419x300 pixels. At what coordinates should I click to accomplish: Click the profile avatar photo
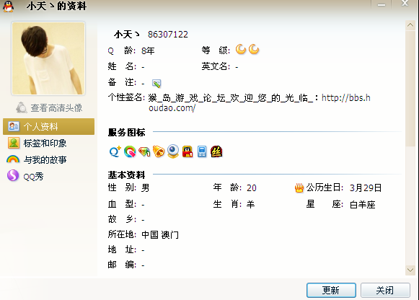click(x=48, y=58)
